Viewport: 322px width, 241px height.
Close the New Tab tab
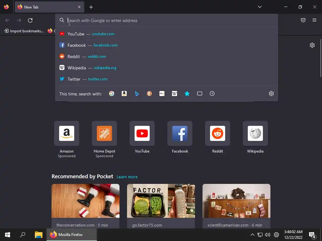coord(79,7)
